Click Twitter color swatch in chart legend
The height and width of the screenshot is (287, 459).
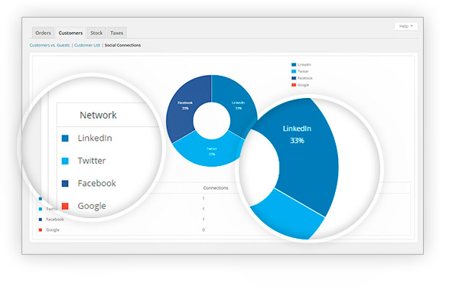click(x=294, y=71)
